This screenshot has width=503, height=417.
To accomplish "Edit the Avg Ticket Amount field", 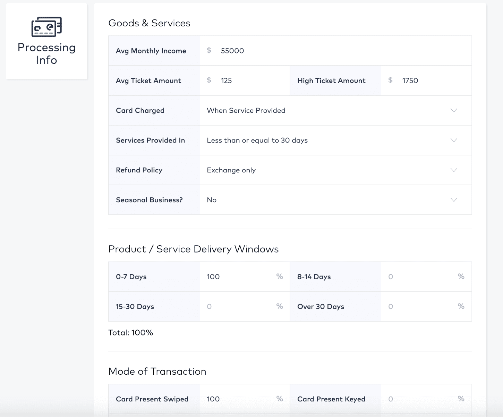I will [x=250, y=80].
